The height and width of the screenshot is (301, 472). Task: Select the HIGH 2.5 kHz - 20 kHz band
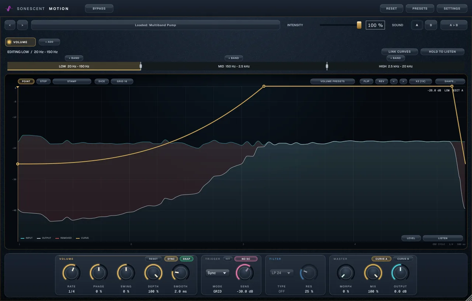pyautogui.click(x=396, y=66)
